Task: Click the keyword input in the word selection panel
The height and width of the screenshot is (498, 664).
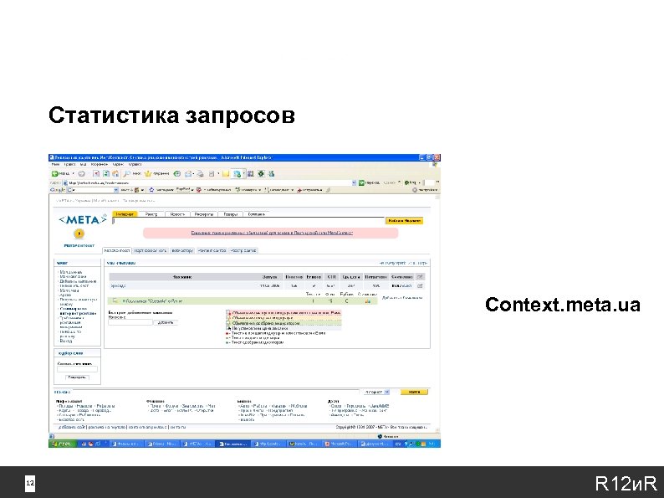Action: (77, 369)
